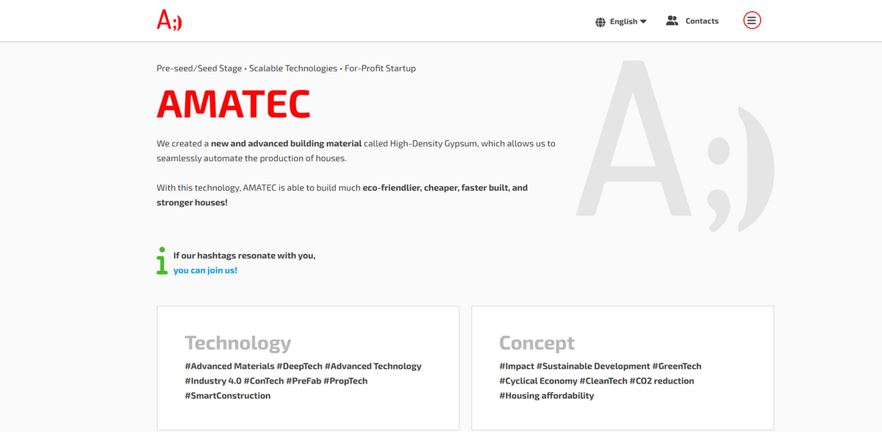The image size is (882, 432).
Task: Click the #GreenTech hashtag
Action: [x=677, y=366]
